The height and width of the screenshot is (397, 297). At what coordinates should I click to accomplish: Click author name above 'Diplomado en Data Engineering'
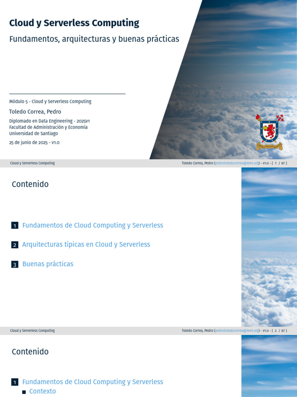pos(35,112)
